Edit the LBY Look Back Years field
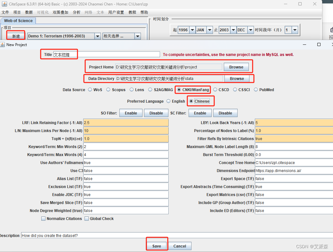 tap(294, 122)
